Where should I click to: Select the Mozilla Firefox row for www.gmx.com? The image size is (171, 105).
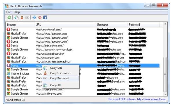pos(83,57)
